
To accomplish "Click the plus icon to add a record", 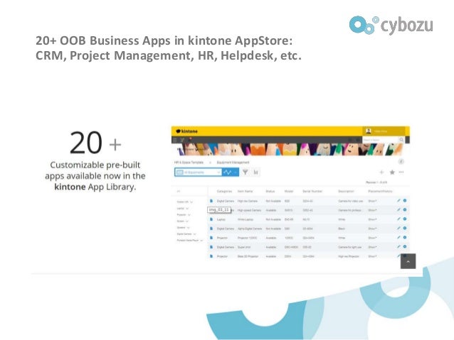I will 381,172.
